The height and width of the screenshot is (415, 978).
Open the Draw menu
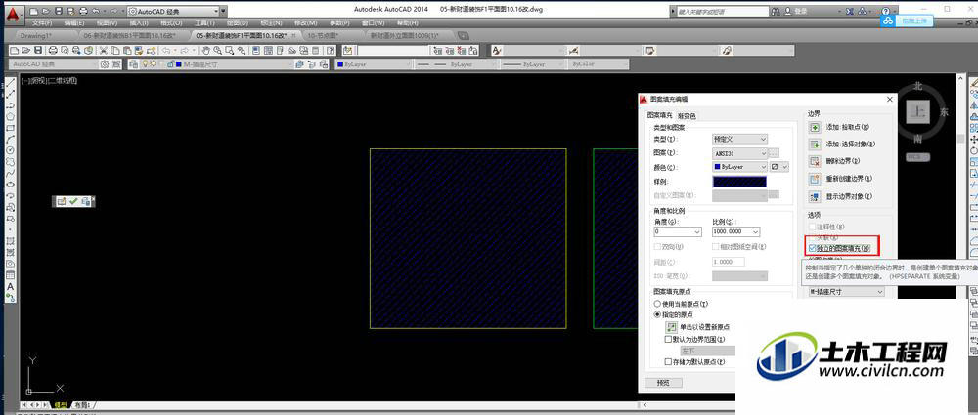pyautogui.click(x=237, y=23)
